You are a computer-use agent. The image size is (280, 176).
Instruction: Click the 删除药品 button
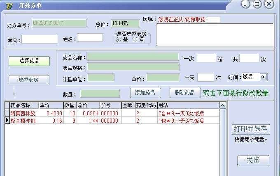[x=185, y=93]
